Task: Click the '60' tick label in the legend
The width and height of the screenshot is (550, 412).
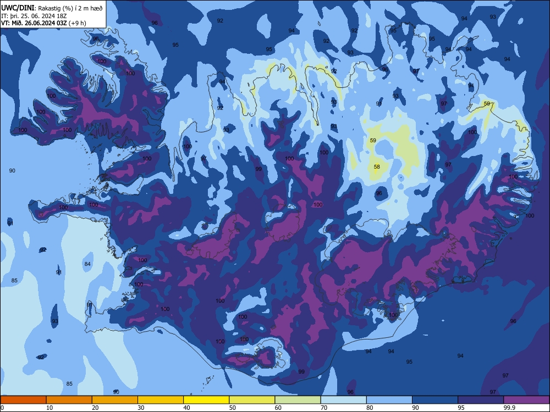Action: pyautogui.click(x=278, y=408)
